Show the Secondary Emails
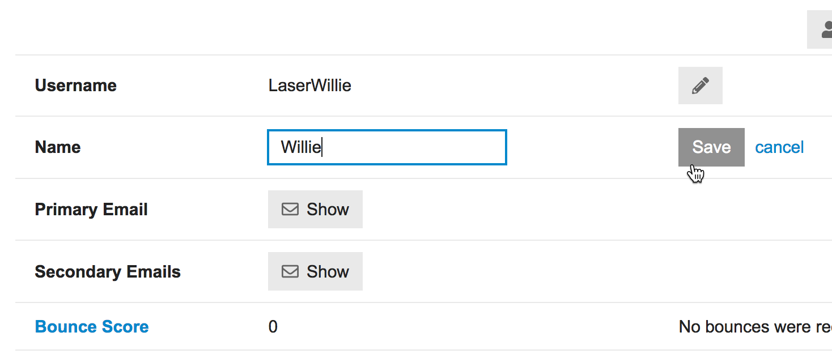 click(315, 271)
